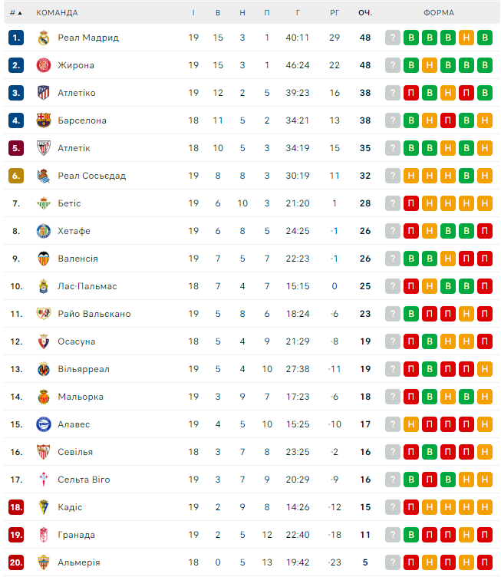Click the Villarreal club crest icon
Image resolution: width=501 pixels, height=577 pixels.
click(43, 369)
